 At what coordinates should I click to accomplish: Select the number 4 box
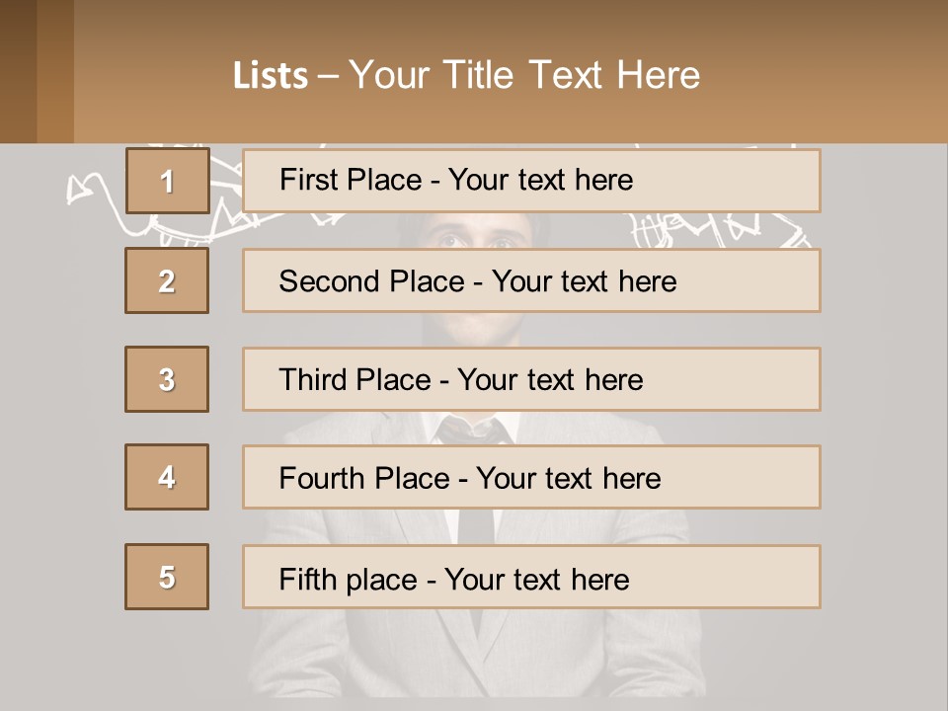pyautogui.click(x=167, y=477)
